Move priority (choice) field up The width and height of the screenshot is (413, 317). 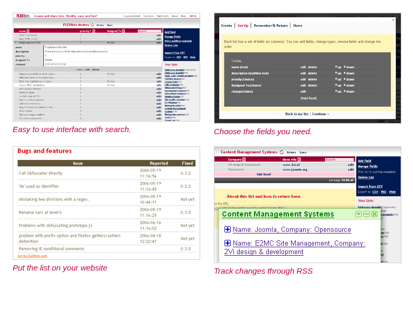pyautogui.click(x=338, y=79)
